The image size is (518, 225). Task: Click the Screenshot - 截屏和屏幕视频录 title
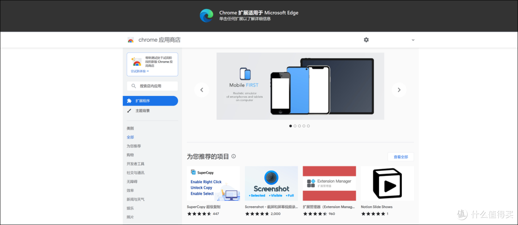[271, 207]
